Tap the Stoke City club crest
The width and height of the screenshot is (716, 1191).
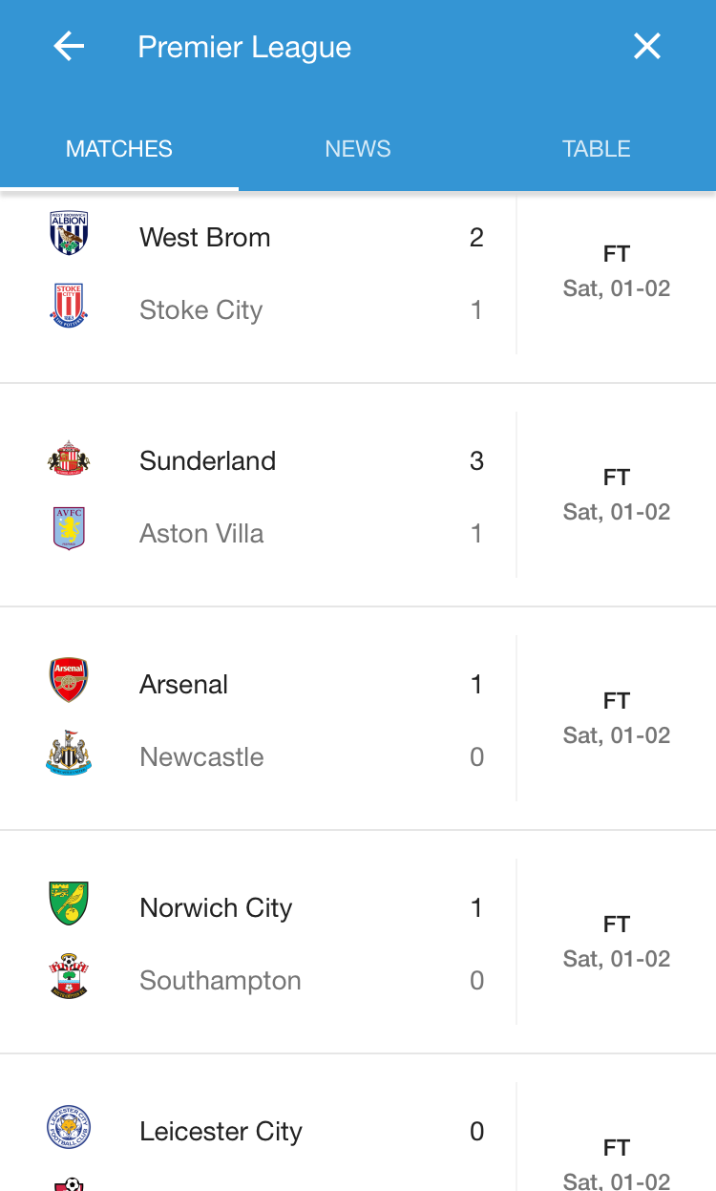(69, 307)
